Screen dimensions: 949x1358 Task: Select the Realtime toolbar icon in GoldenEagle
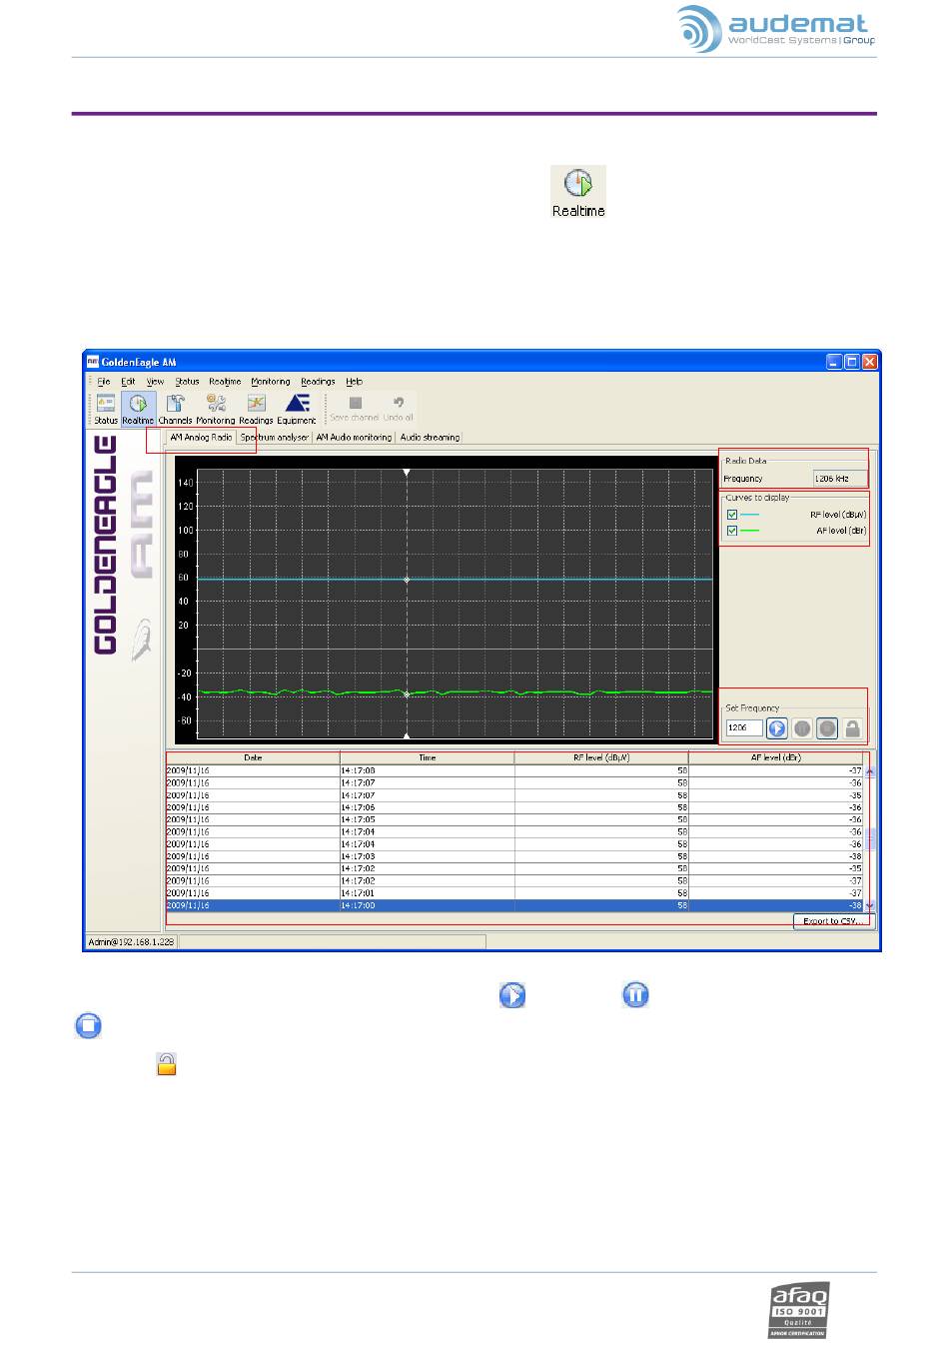pyautogui.click(x=138, y=408)
